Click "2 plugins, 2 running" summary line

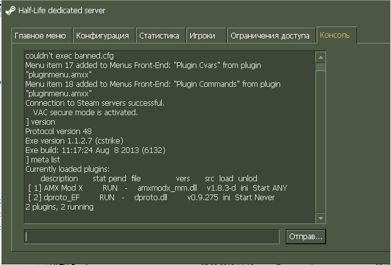[60, 206]
